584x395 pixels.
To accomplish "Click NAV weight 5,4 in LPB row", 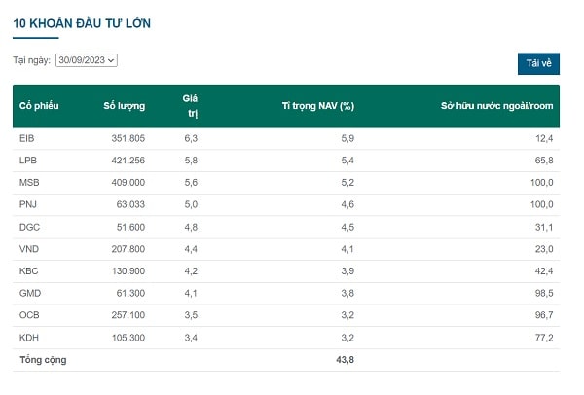I will 347,161.
